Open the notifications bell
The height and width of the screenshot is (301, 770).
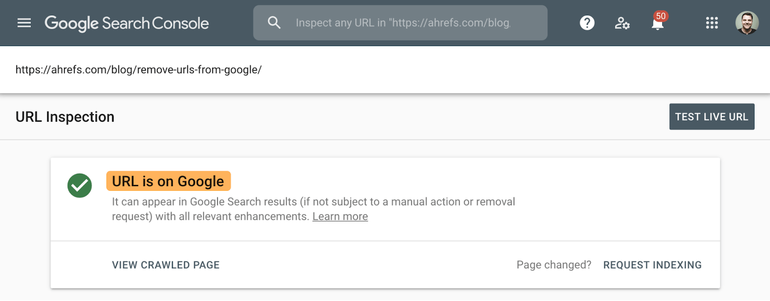657,24
